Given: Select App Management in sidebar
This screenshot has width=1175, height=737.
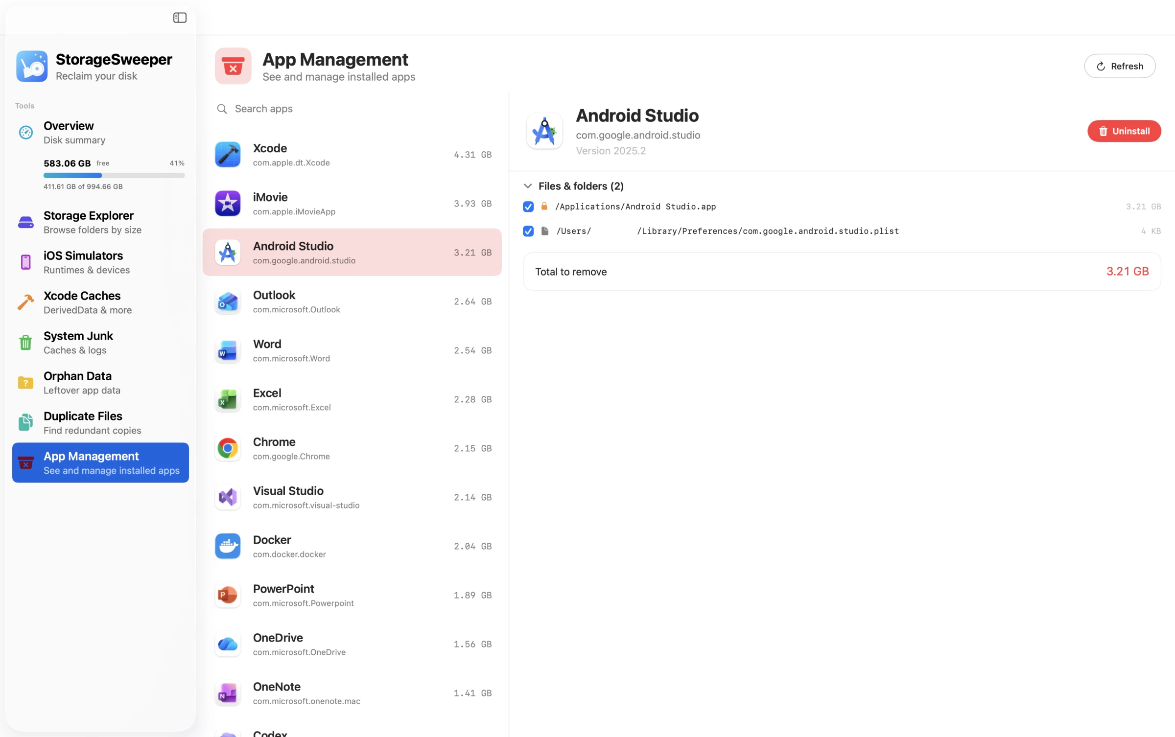Looking at the screenshot, I should [x=100, y=463].
